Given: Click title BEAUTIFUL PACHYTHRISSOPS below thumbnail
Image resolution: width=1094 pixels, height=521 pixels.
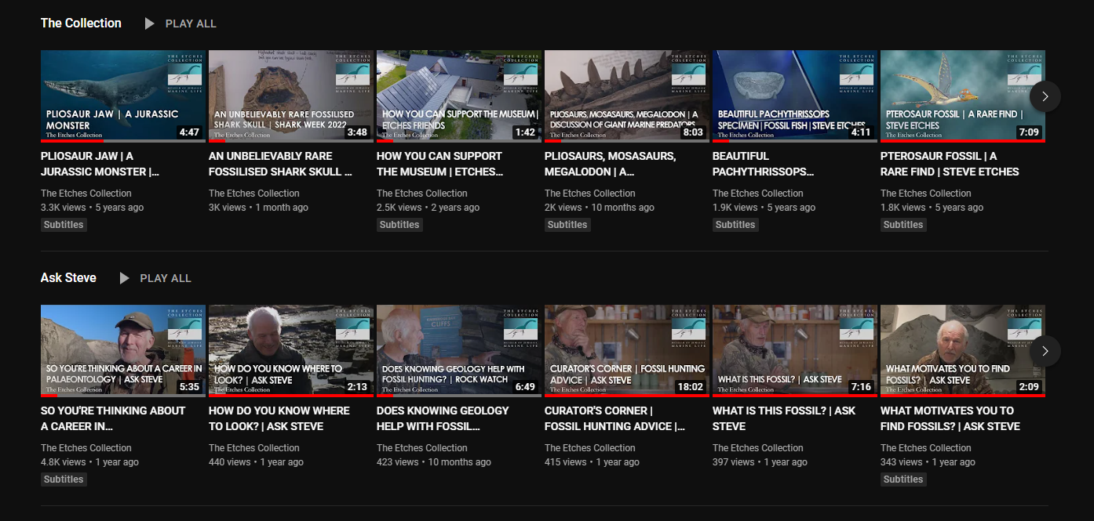Looking at the screenshot, I should coord(764,164).
